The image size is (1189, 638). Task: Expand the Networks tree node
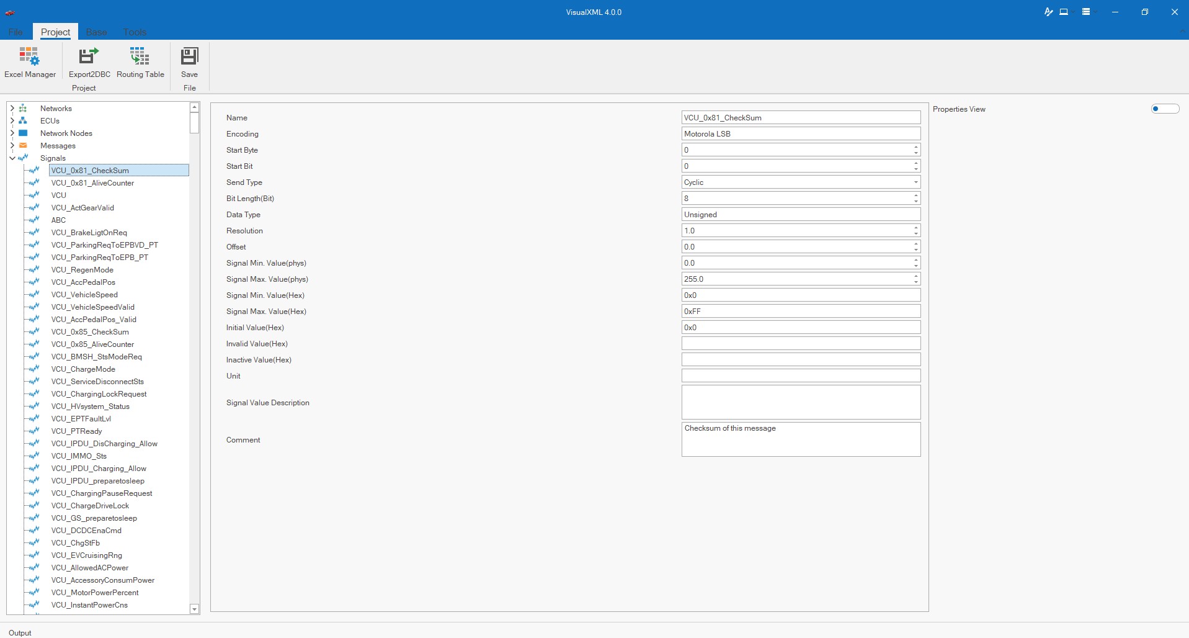click(x=12, y=109)
